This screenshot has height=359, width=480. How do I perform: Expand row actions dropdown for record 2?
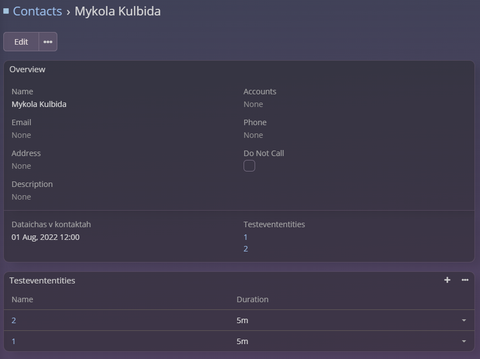(x=463, y=320)
